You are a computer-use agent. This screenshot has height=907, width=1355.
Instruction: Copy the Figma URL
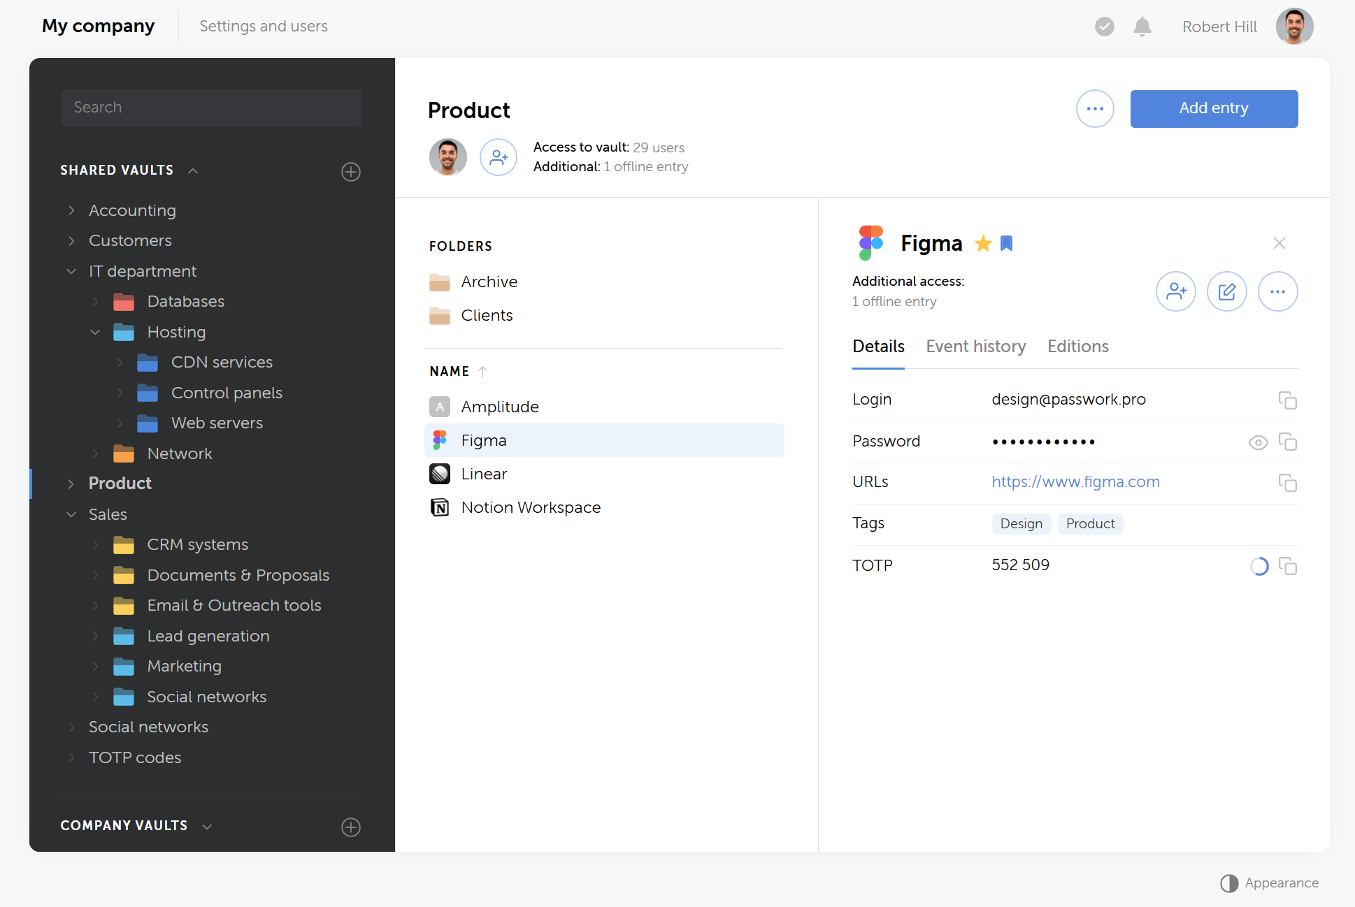[x=1287, y=482]
